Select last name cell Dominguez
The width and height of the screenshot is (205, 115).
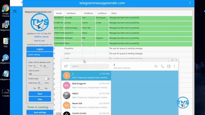click(102, 19)
